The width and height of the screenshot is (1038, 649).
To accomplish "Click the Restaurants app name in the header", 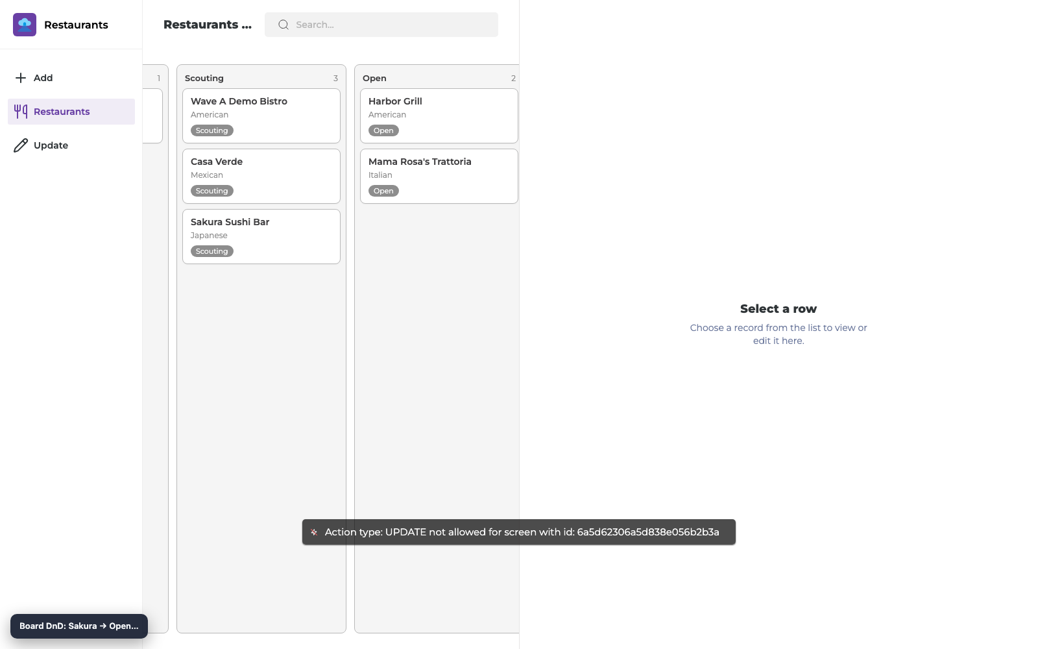I will tap(76, 25).
